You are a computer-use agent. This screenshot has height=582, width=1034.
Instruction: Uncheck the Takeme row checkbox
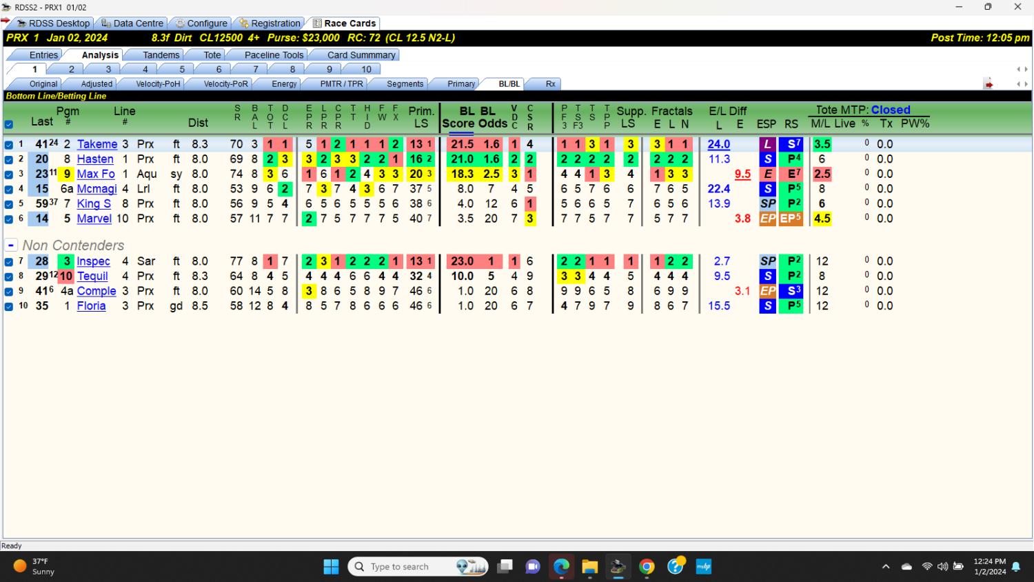pyautogui.click(x=8, y=145)
